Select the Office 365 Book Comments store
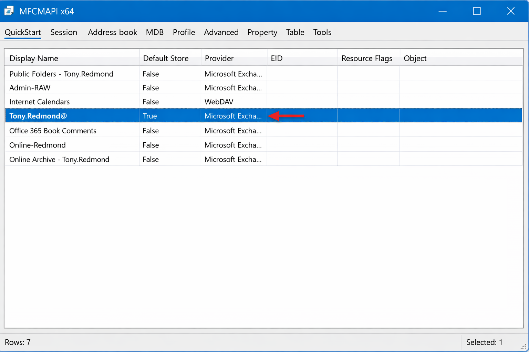Viewport: 529px width, 352px height. pyautogui.click(x=53, y=131)
